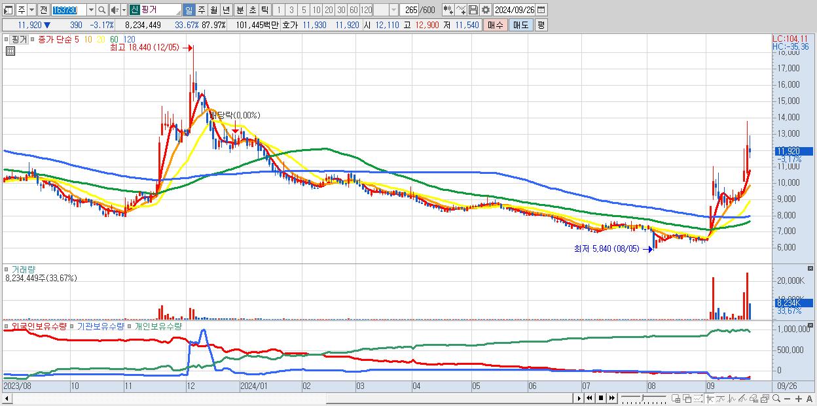Image resolution: width=817 pixels, height=406 pixels.
Task: Click the stock code input field 163730
Action: click(x=68, y=10)
